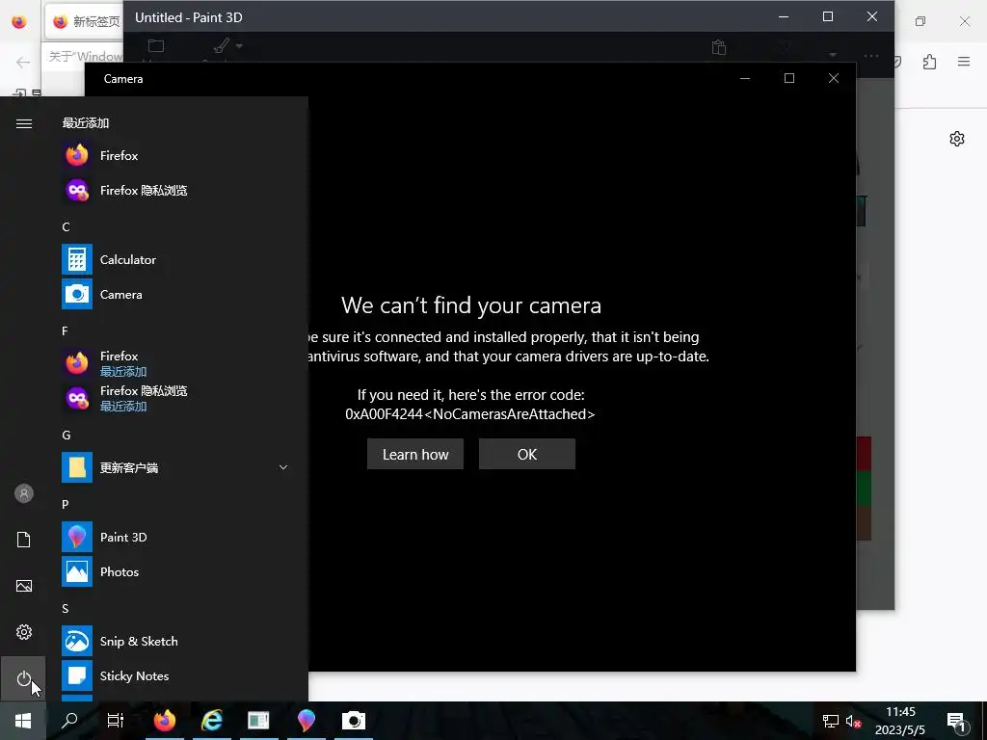Open user account icon in Start sidebar
Image resolution: width=987 pixels, height=740 pixels.
(24, 493)
